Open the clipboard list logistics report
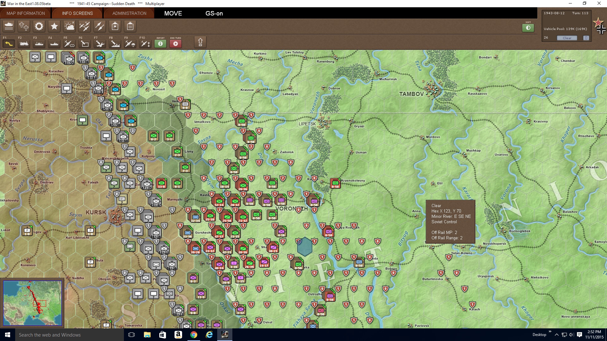Screen dimensions: 607x341 click(x=130, y=26)
